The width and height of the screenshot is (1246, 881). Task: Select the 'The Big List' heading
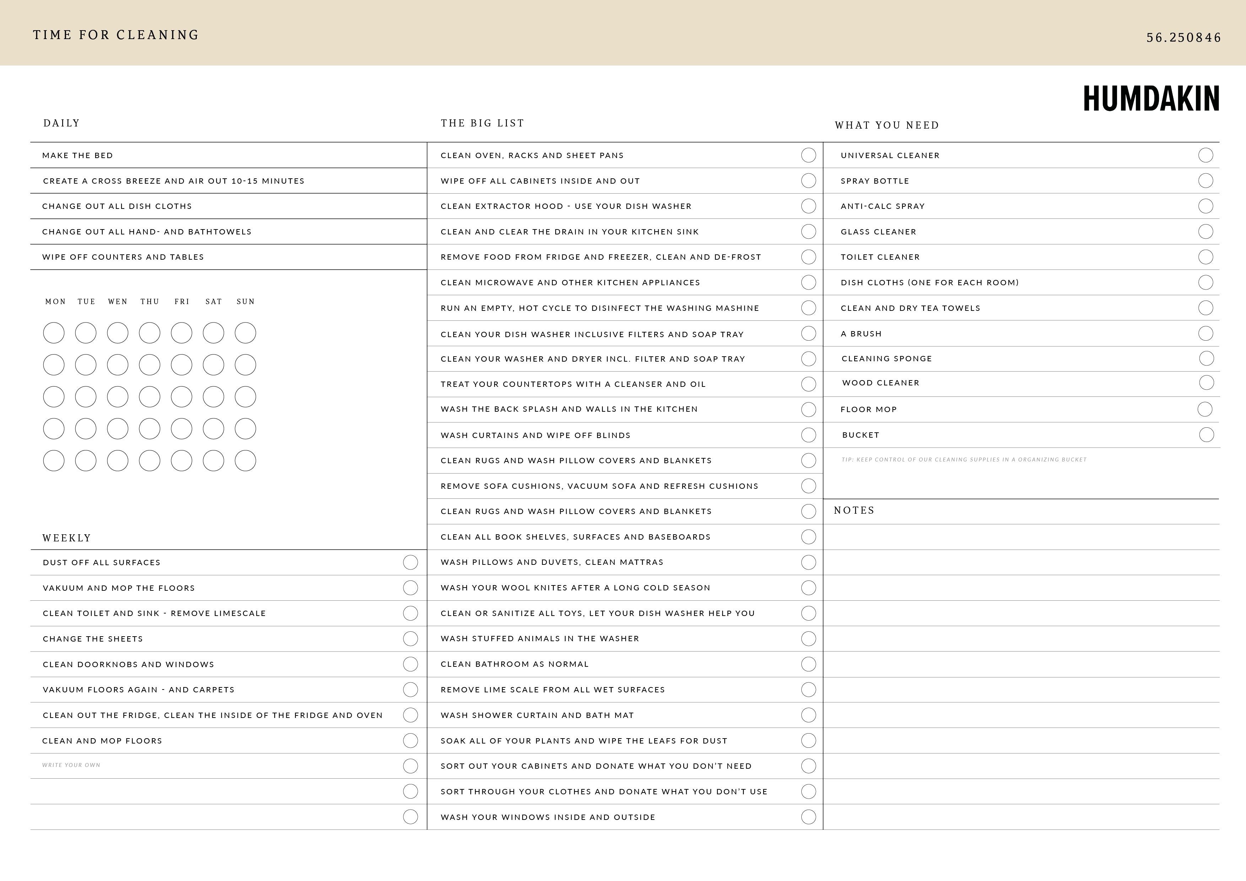tap(482, 123)
